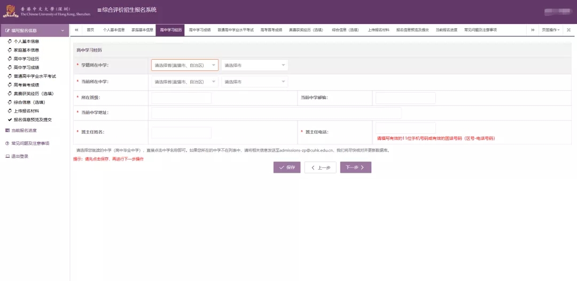Screen dimensions: 577x281
Task: Click the 班主任电话 input field
Action: 406,128
